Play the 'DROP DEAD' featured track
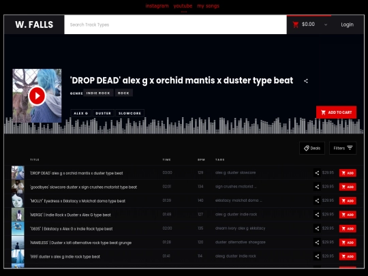 click(37, 96)
